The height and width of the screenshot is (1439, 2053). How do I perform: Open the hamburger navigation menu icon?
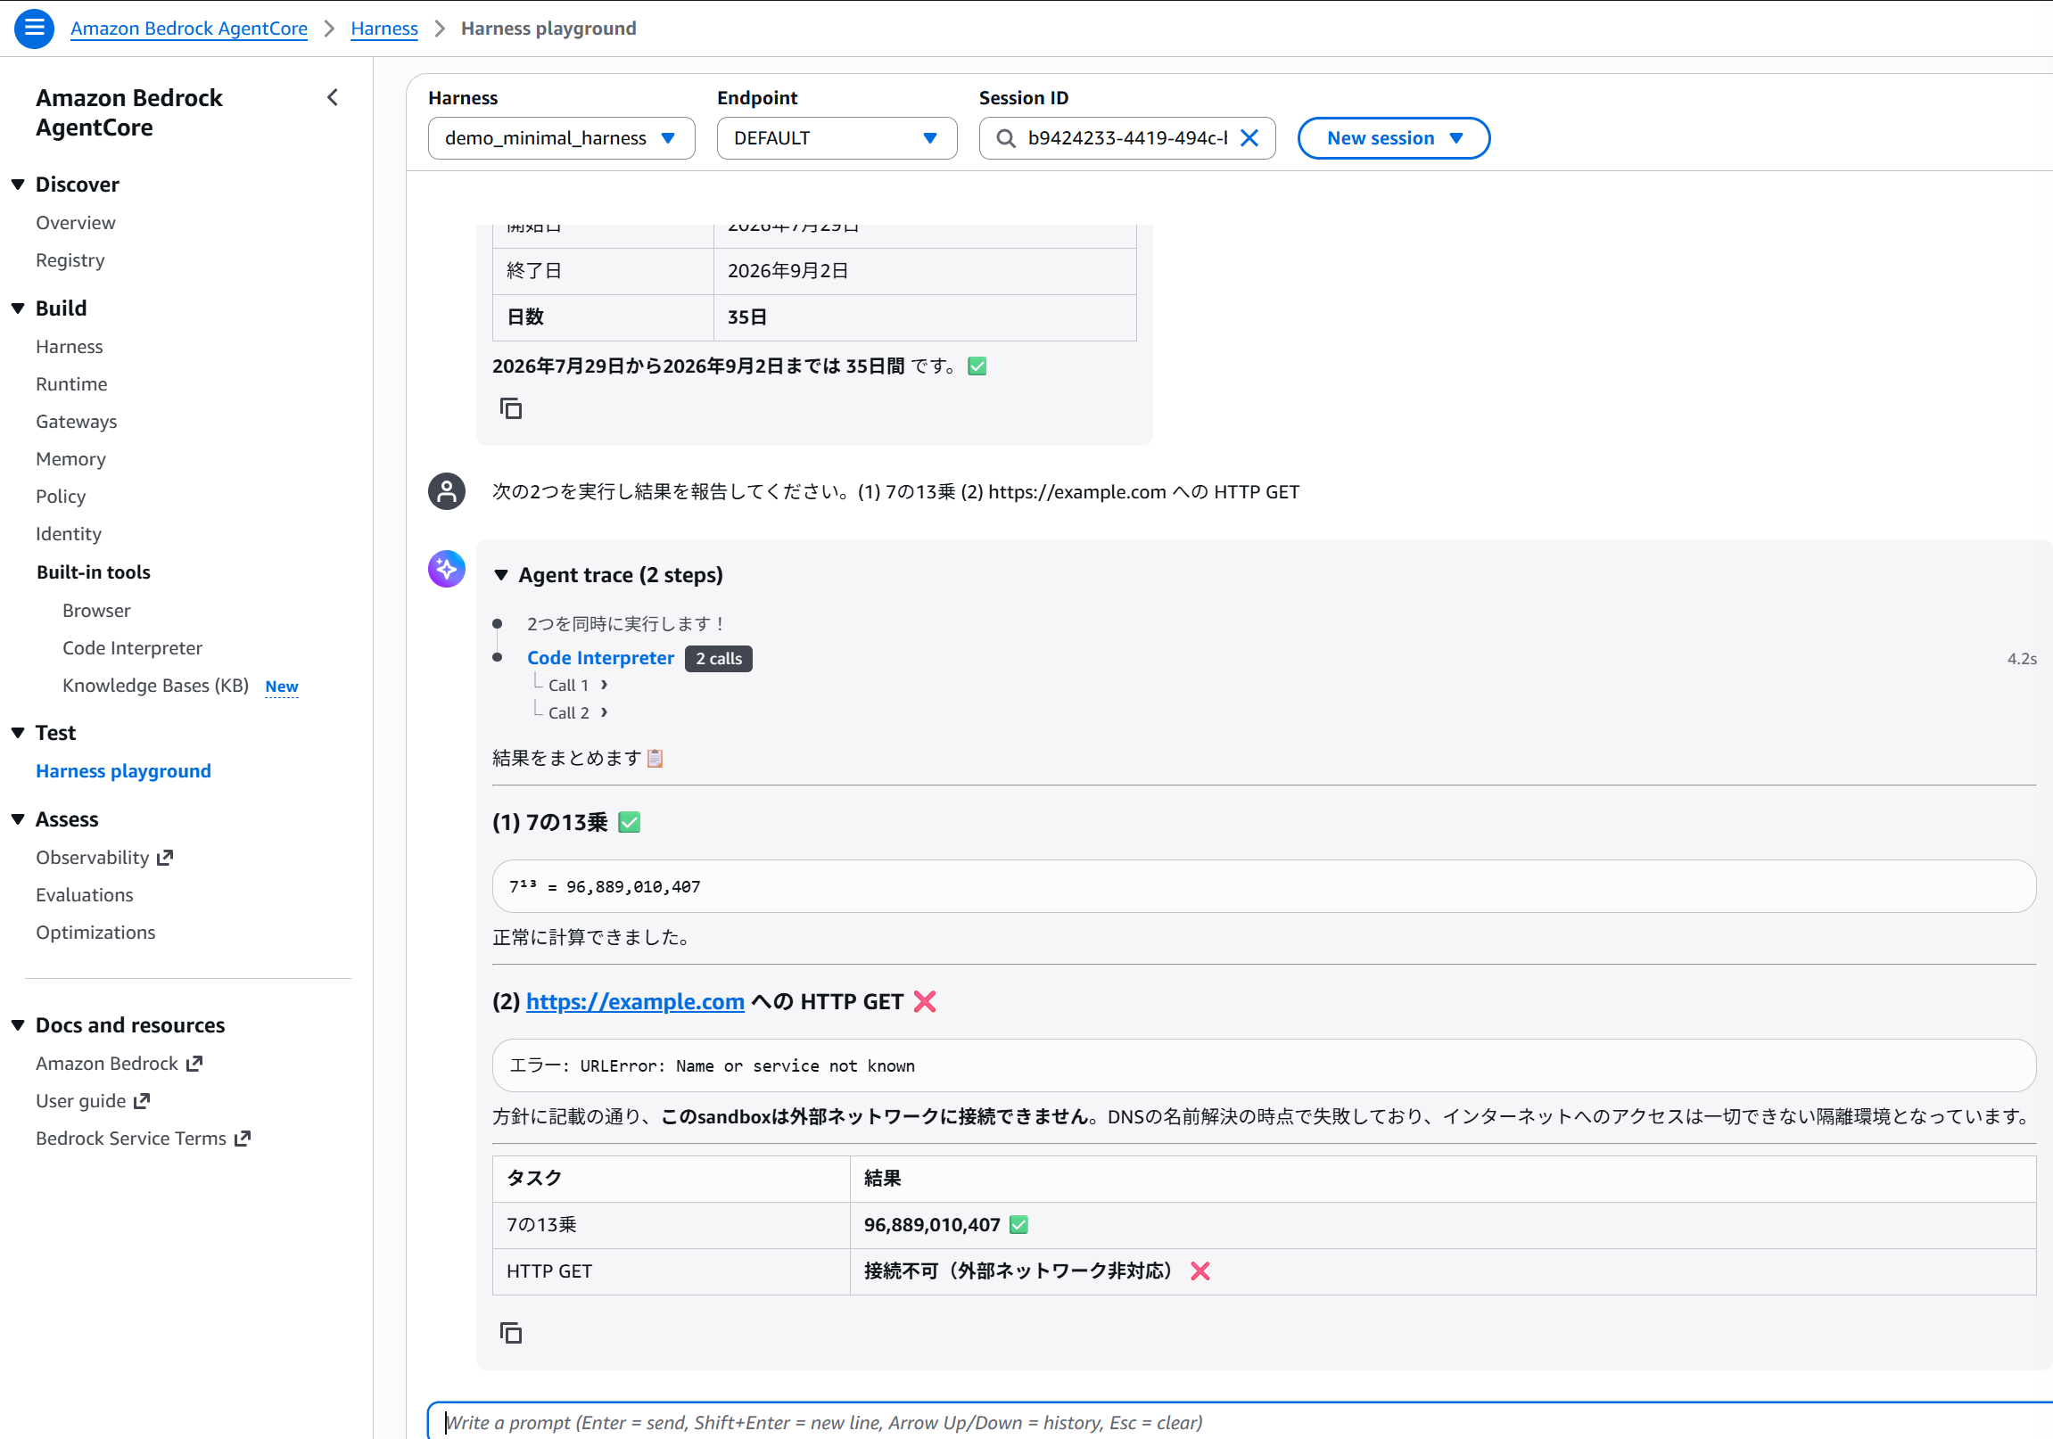(34, 28)
